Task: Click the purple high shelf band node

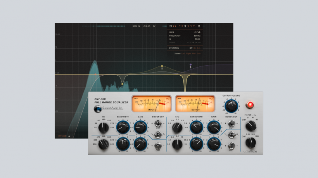Action: pos(190,64)
